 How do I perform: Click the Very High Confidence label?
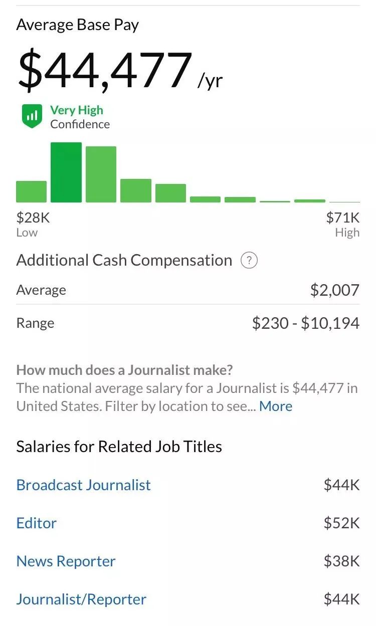[x=80, y=117]
